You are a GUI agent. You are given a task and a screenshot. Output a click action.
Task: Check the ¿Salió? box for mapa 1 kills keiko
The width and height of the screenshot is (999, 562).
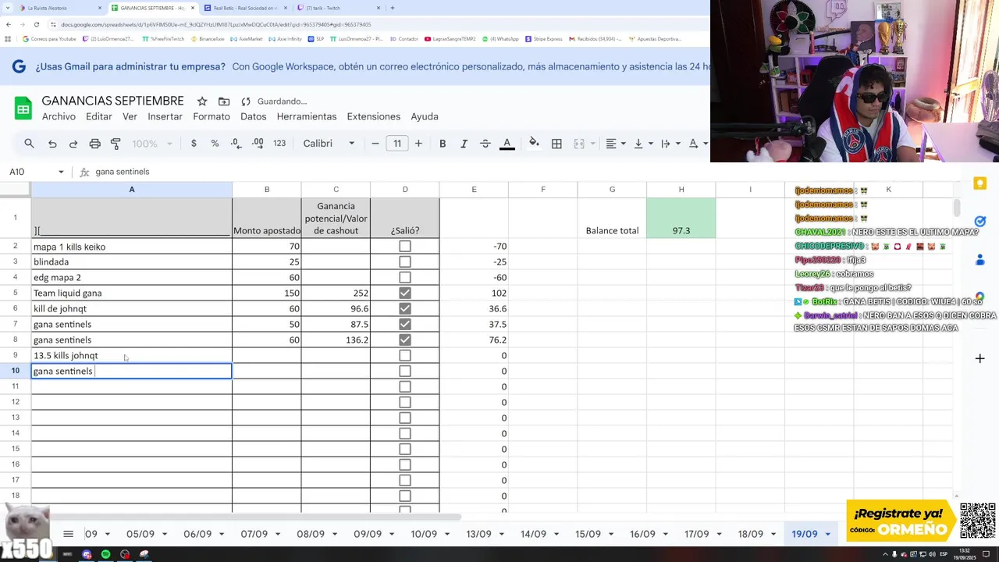[404, 247]
